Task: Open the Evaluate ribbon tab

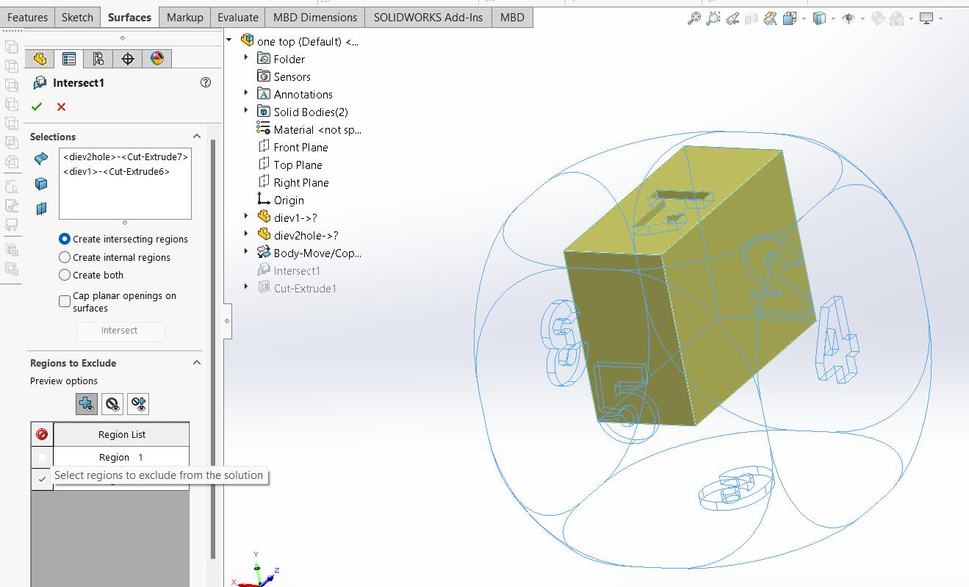Action: (238, 17)
